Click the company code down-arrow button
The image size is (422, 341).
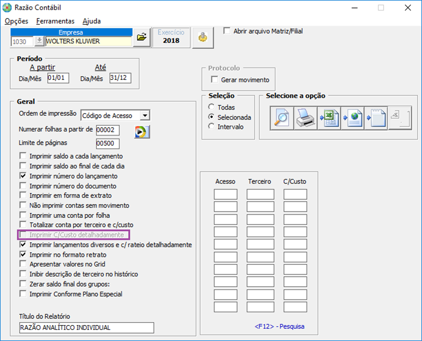(x=39, y=41)
